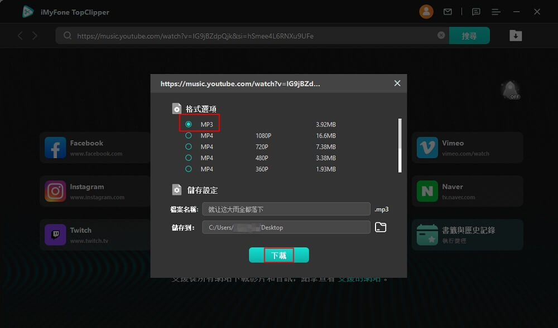Click the 格式選項 section heading

[x=201, y=109]
